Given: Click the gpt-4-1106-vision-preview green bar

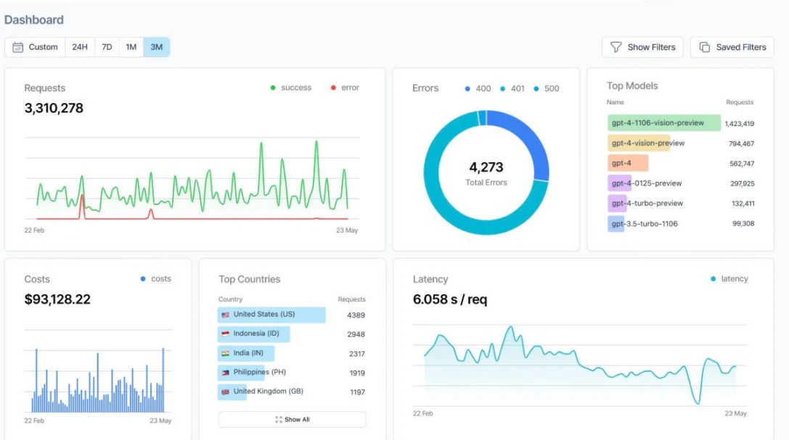Looking at the screenshot, I should coord(663,123).
